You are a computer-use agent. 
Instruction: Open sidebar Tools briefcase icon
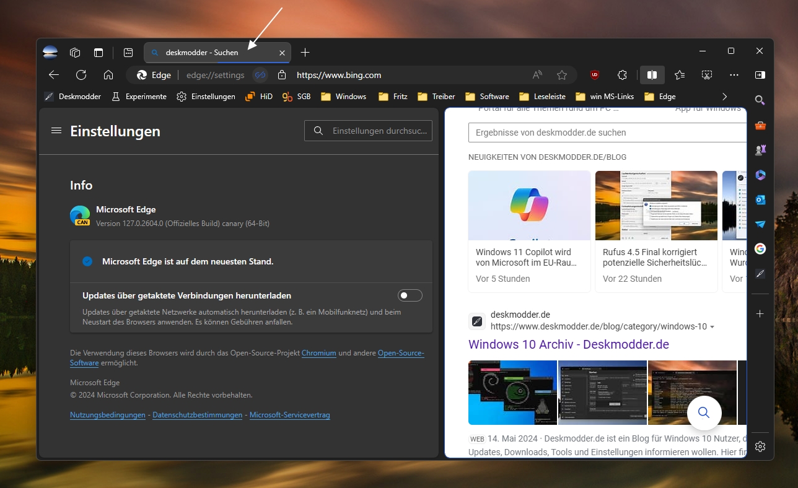pyautogui.click(x=760, y=125)
